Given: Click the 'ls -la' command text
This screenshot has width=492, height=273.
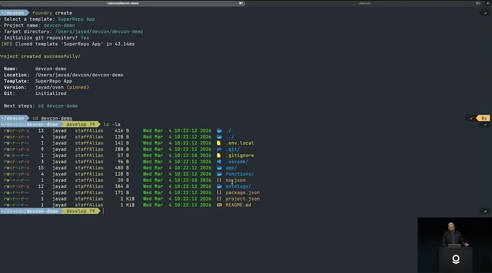Looking at the screenshot, I should click(x=112, y=124).
